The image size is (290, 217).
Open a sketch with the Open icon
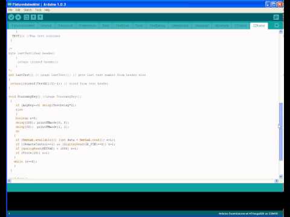[33, 17]
